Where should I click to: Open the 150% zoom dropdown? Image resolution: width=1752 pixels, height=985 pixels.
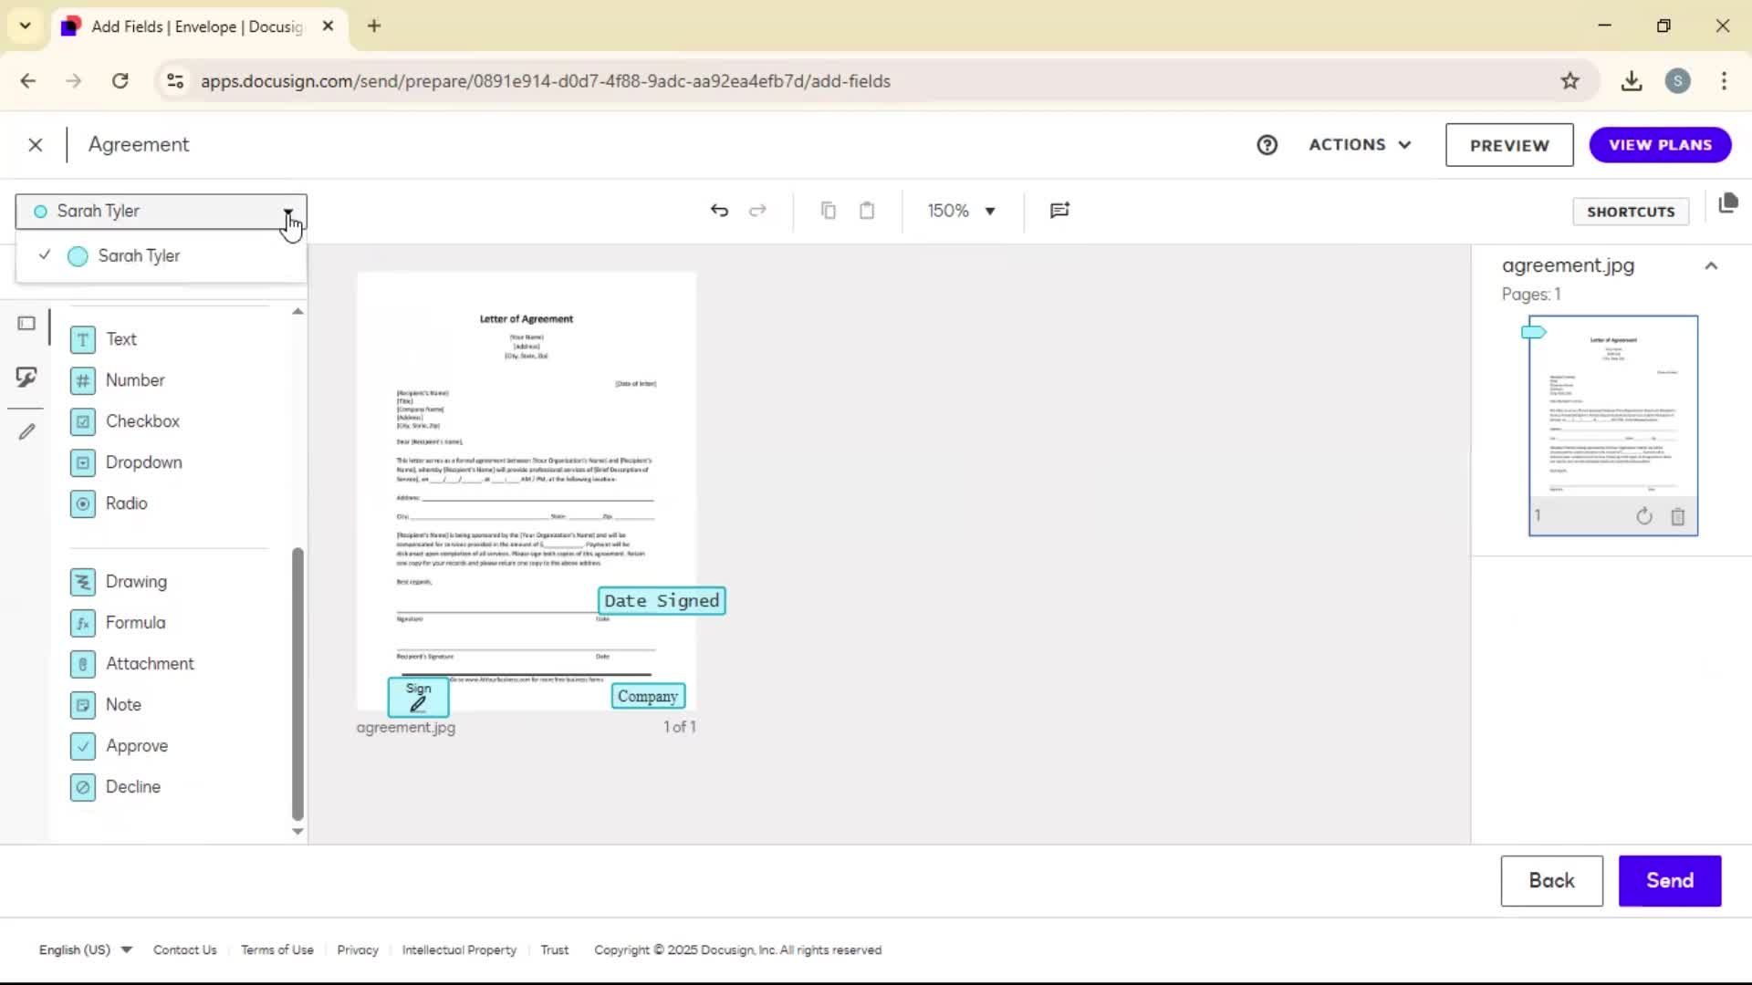pos(962,211)
